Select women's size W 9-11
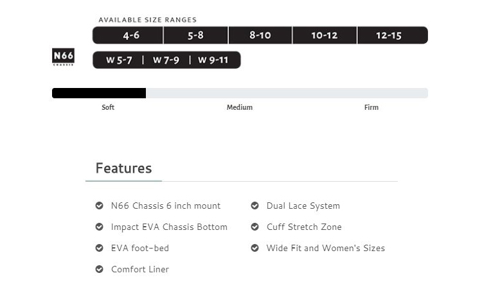Screen dimensions: 482x289 click(213, 60)
